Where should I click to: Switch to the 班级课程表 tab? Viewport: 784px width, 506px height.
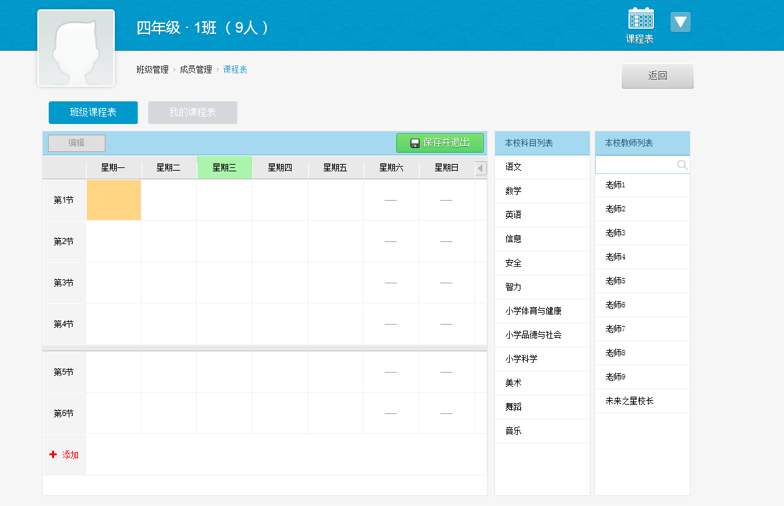93,112
